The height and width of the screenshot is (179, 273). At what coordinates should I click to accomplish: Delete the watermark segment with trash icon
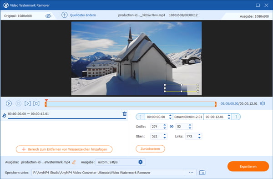[x=125, y=113]
